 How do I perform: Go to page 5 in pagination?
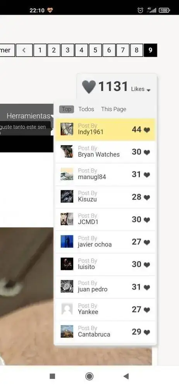point(95,50)
